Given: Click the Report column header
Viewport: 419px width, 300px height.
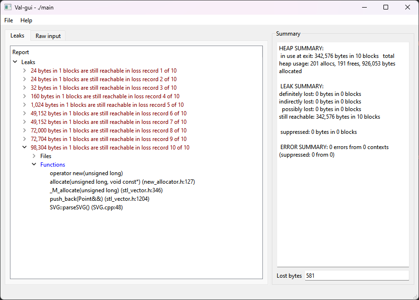Looking at the screenshot, I should (x=136, y=52).
